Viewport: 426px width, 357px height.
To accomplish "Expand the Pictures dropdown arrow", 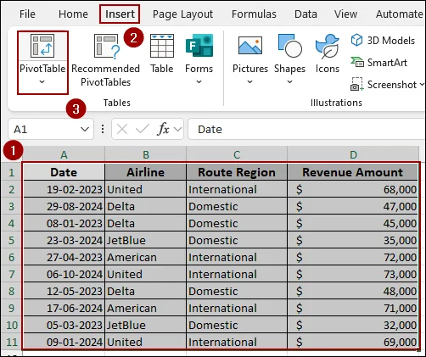I will click(x=249, y=82).
